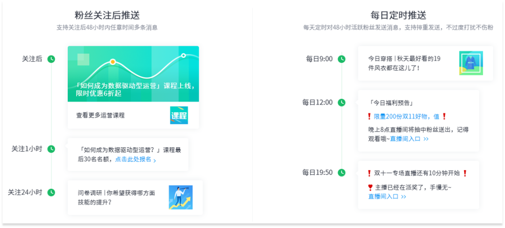Click the 主播已经在派奖了 text line

[x=413, y=187]
